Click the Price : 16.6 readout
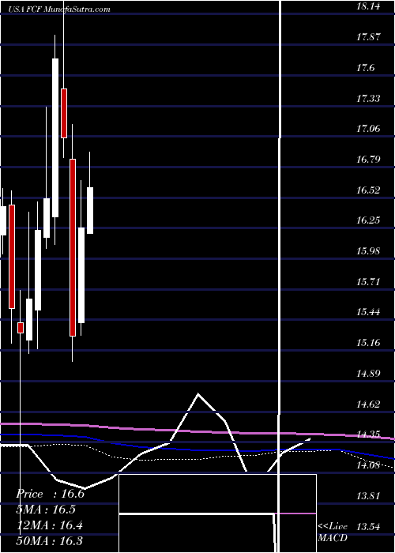This screenshot has width=395, height=553. (50, 494)
